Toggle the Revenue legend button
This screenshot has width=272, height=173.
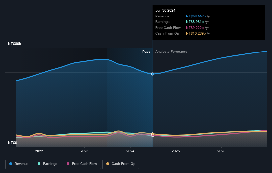click(x=19, y=164)
